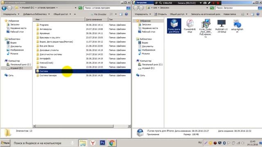Click the help icon in the Загрузки window

coord(258,14)
